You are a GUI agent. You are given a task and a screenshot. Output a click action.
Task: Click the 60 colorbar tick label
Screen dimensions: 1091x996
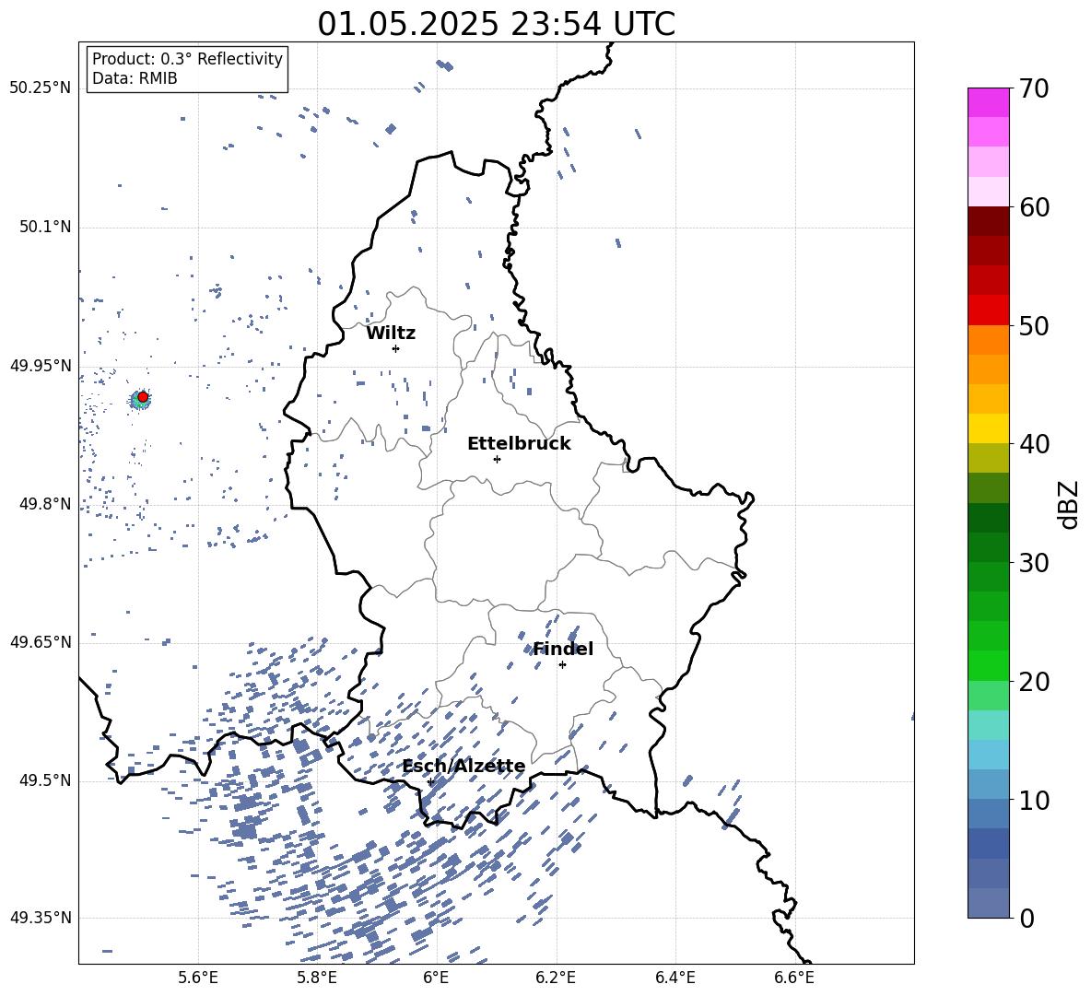[1034, 207]
